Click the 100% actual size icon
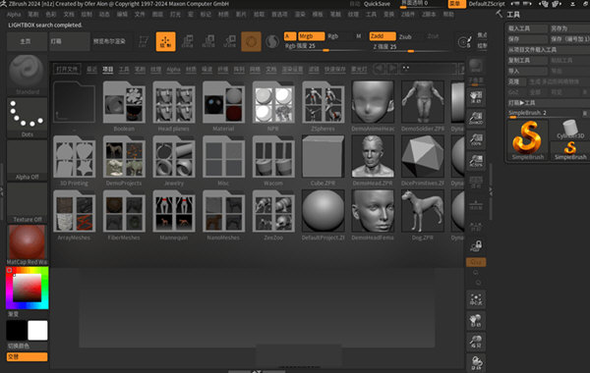The width and height of the screenshot is (590, 373). tap(476, 139)
